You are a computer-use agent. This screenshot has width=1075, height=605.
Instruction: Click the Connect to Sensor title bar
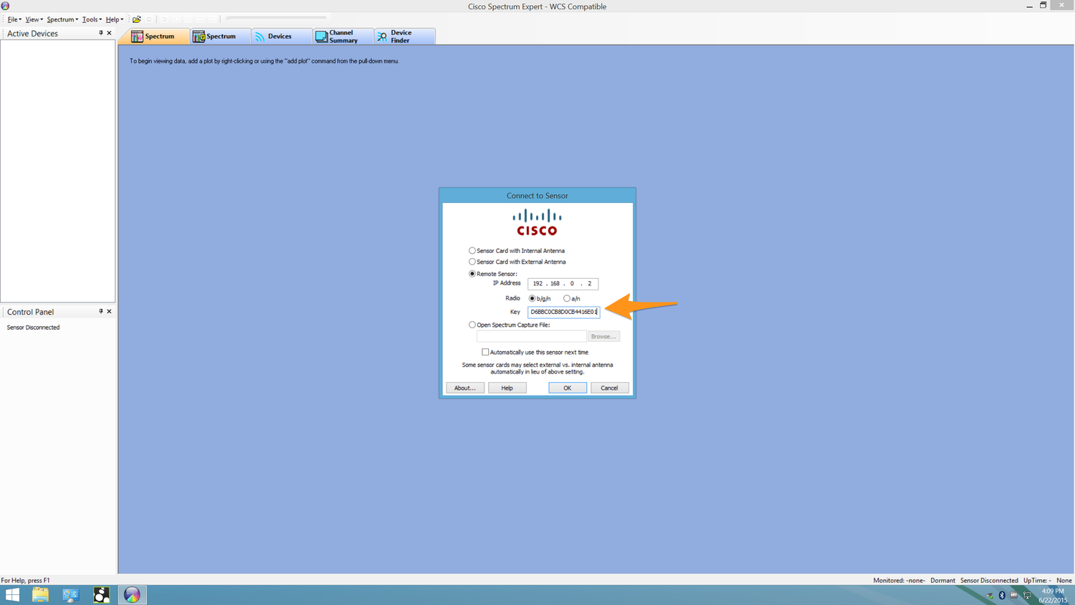[537, 196]
